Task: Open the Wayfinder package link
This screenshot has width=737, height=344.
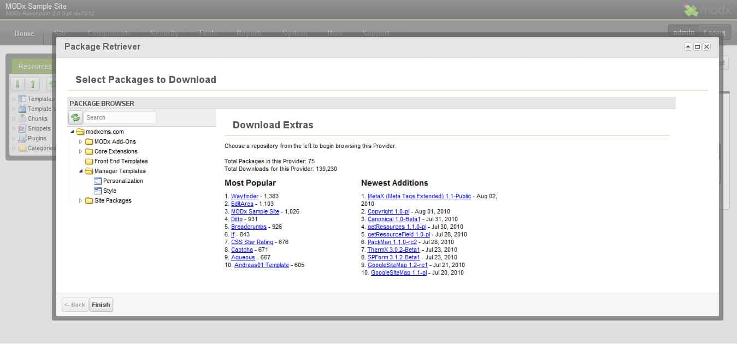Action: [244, 196]
